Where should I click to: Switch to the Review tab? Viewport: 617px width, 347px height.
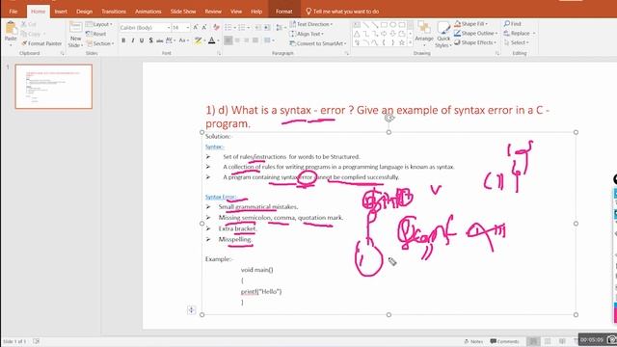[x=213, y=12]
